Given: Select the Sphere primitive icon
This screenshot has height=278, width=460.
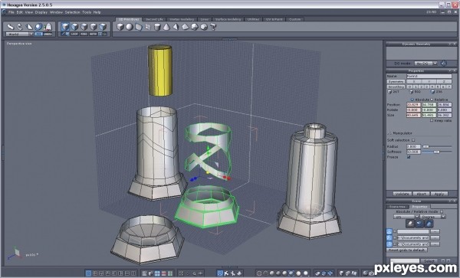Looking at the screenshot, I should point(130,27).
